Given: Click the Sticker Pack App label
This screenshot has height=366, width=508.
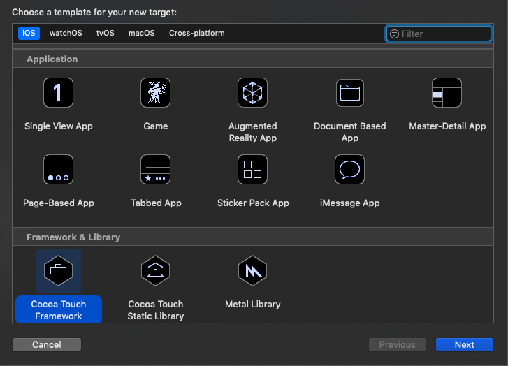Looking at the screenshot, I should 253,203.
